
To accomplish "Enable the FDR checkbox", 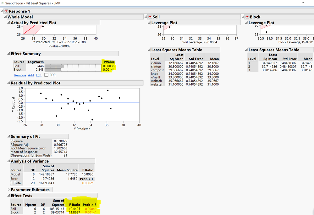I will 47,75.
